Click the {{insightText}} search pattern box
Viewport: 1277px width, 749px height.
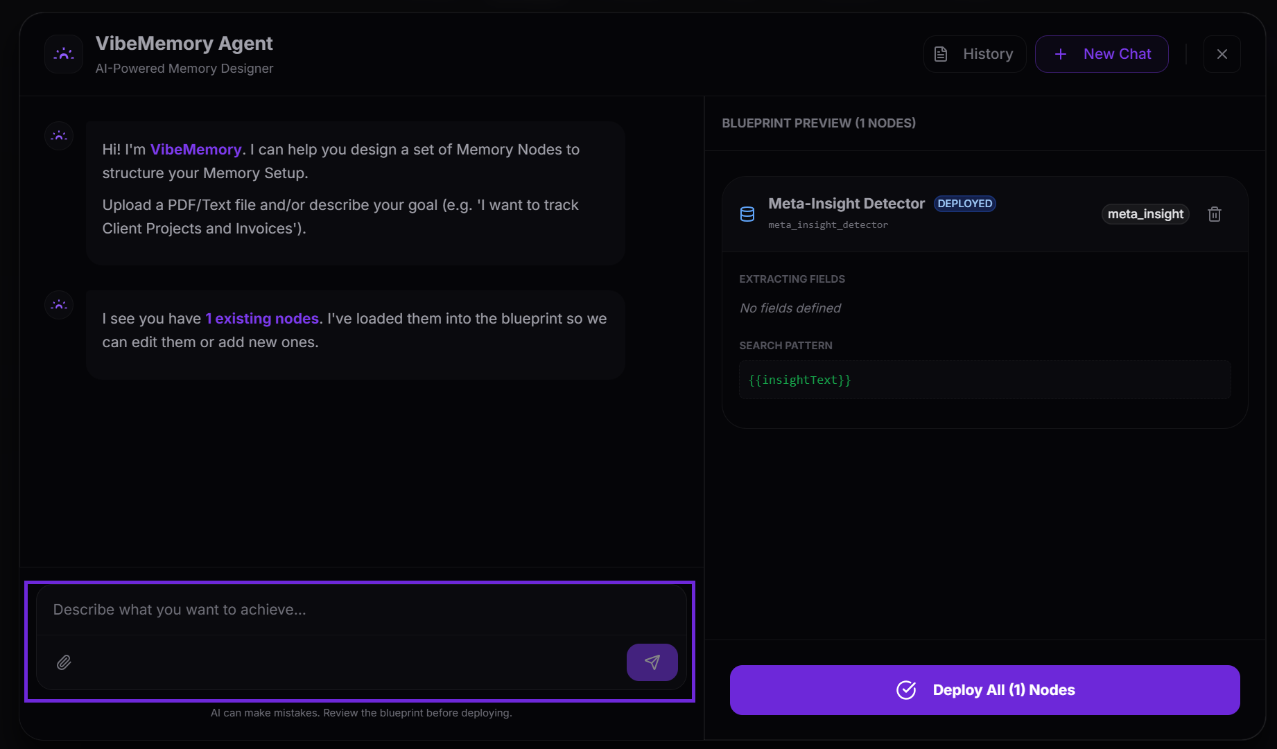pyautogui.click(x=984, y=380)
